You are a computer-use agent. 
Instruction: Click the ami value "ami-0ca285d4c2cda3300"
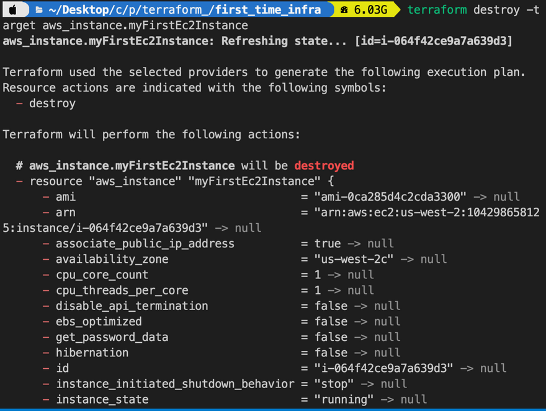pyautogui.click(x=390, y=197)
